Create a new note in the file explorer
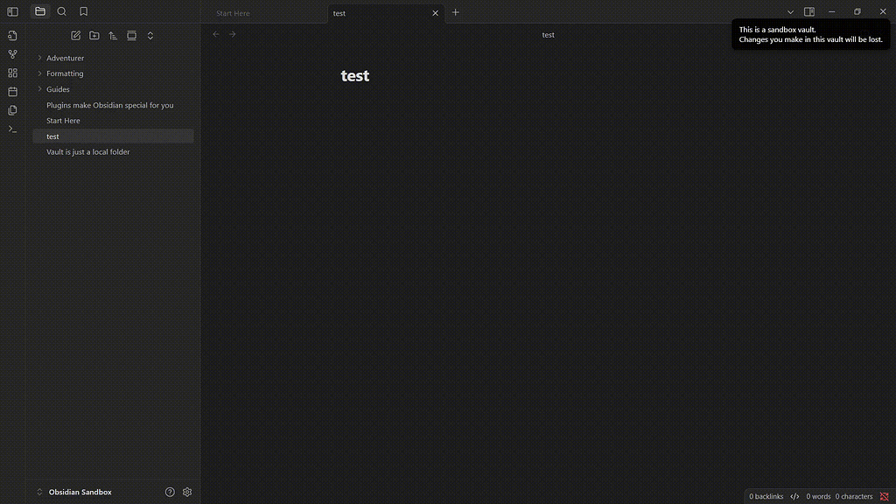This screenshot has width=896, height=504. coord(75,35)
